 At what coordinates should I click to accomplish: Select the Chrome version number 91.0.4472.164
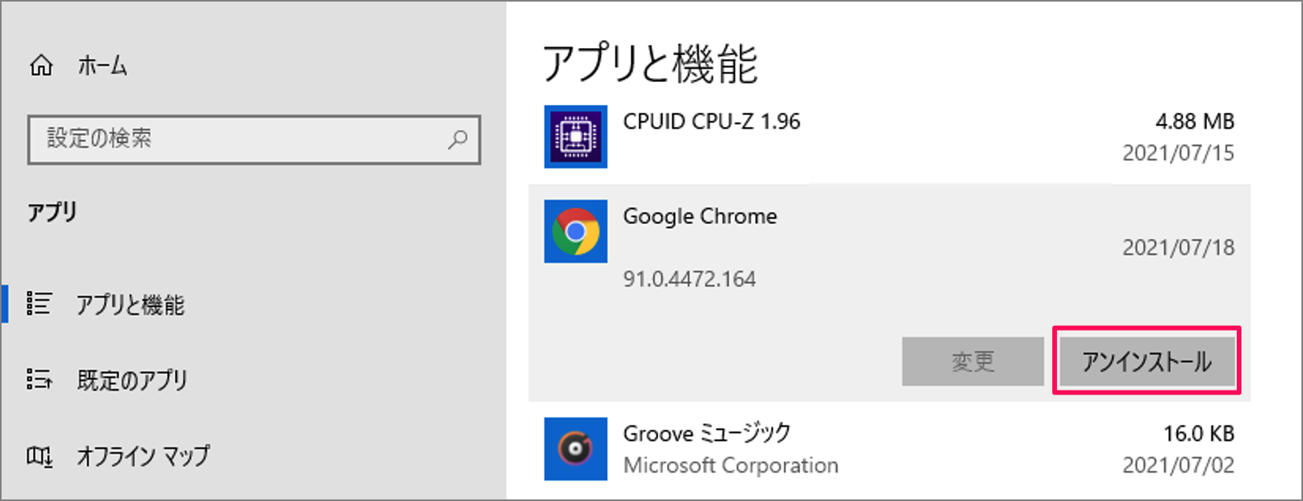pyautogui.click(x=689, y=278)
